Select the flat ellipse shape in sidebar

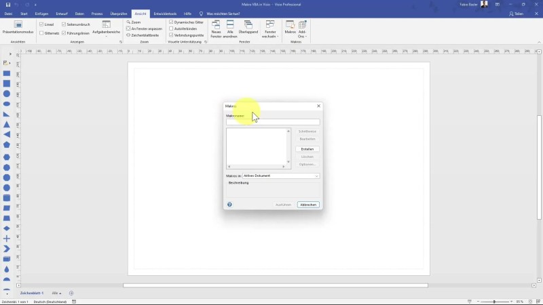[7, 104]
